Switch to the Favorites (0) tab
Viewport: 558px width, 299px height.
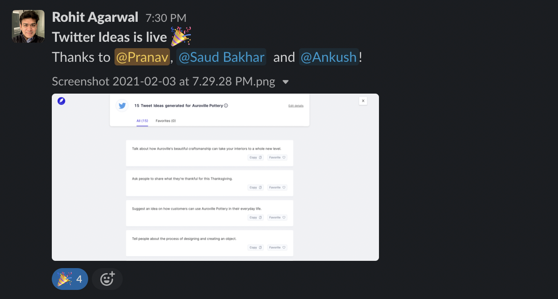[165, 121]
